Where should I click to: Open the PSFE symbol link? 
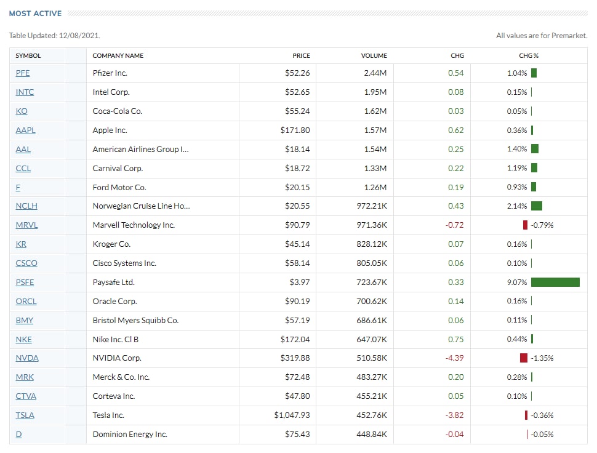click(25, 282)
